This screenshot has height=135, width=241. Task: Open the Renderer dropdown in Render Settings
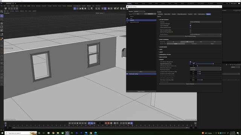coord(139,12)
